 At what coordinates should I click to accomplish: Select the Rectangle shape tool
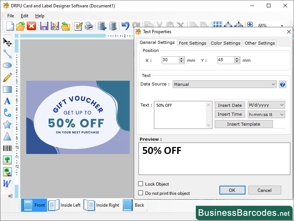click(7, 89)
